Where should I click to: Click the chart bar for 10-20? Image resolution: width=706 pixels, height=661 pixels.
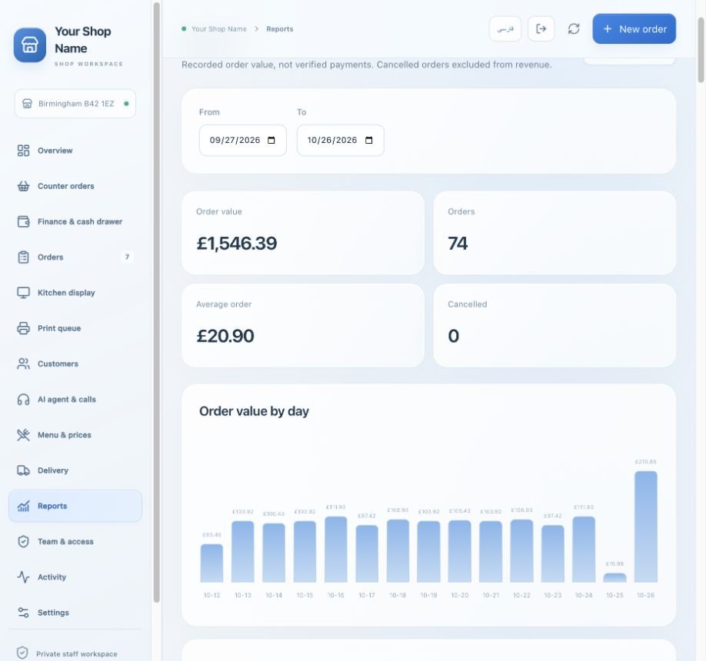coord(460,551)
